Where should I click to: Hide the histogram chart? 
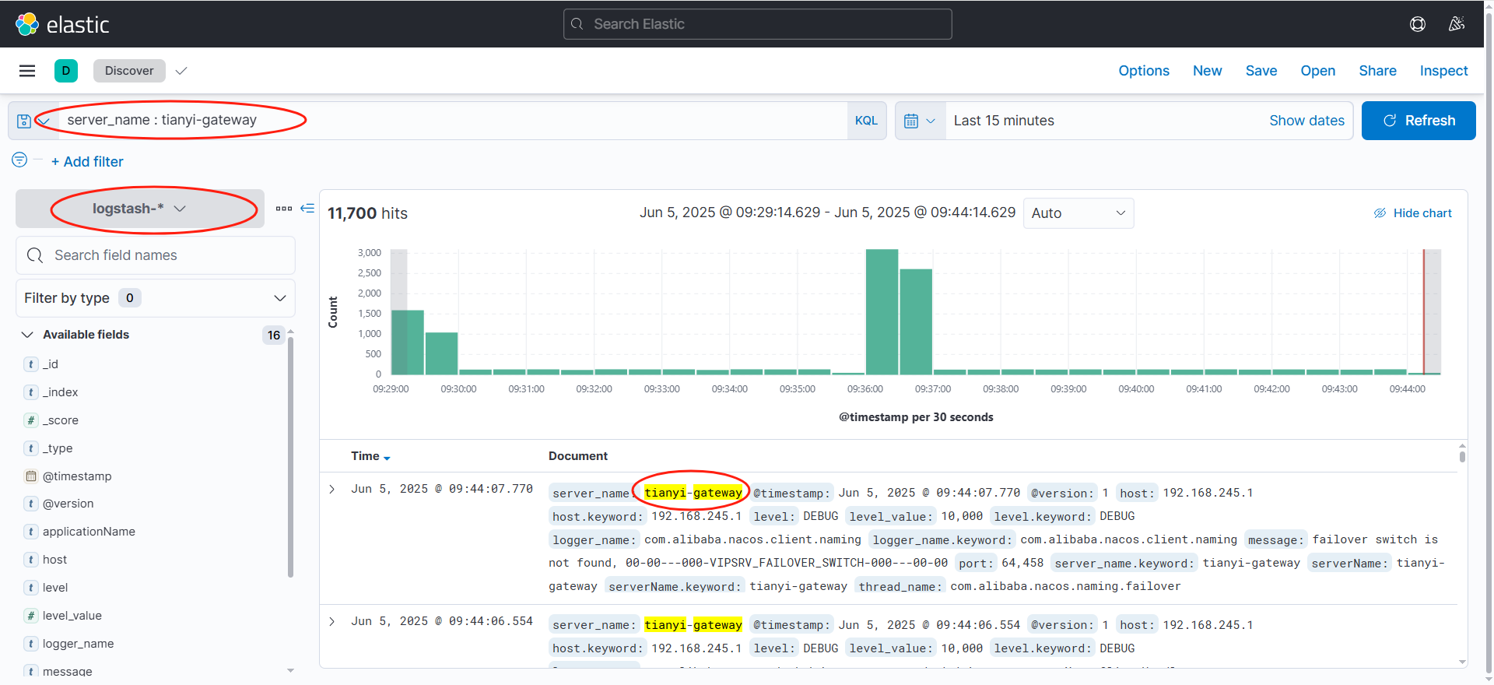(1413, 213)
